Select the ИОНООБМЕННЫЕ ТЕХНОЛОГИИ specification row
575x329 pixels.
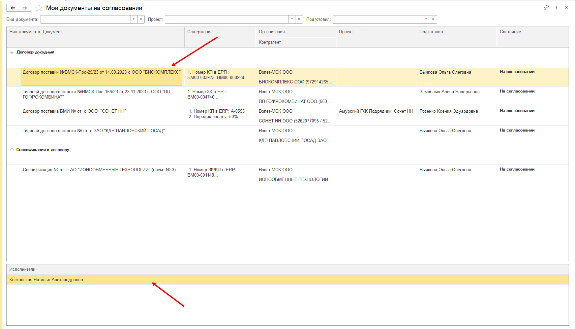point(287,175)
